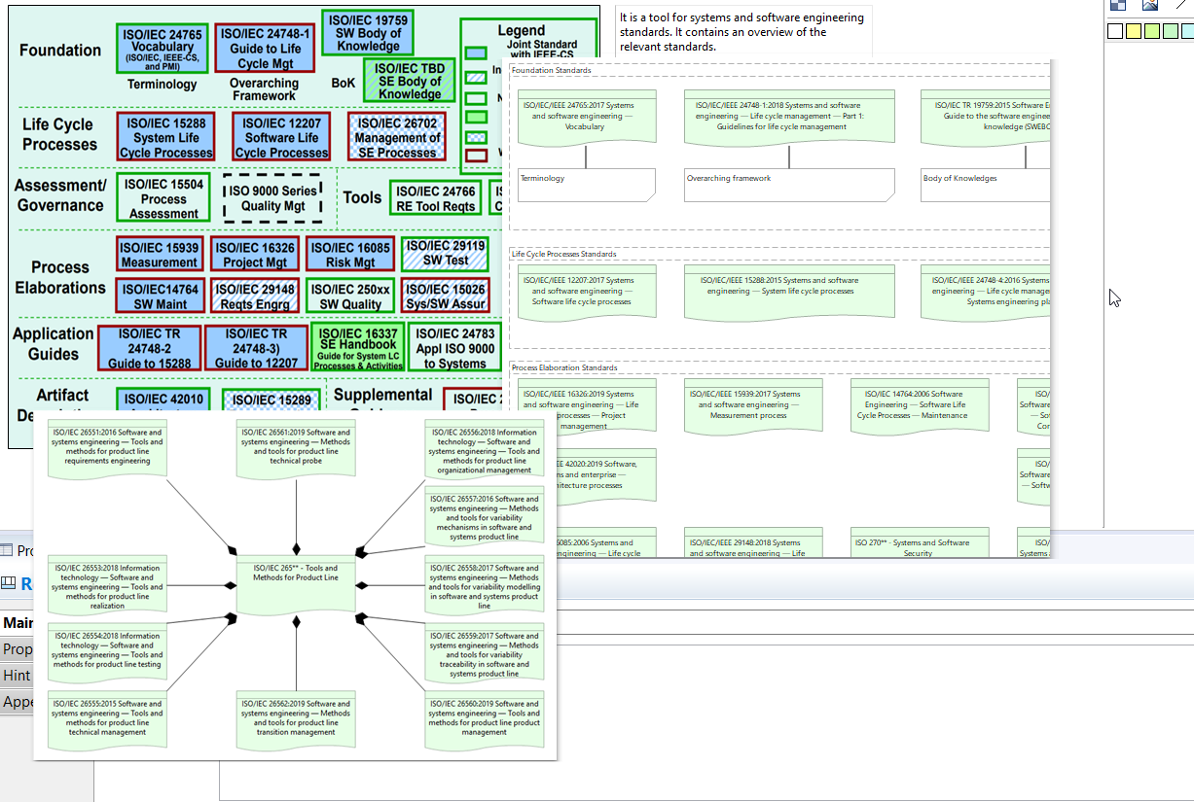Click the Prop button in the left panel

[x=18, y=648]
